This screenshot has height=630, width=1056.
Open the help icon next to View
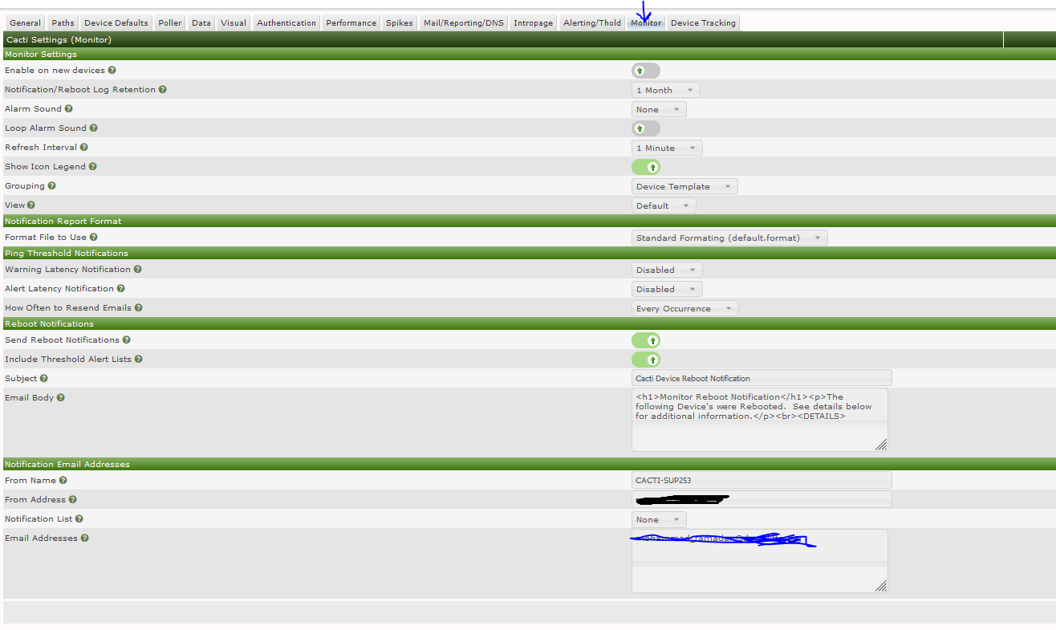tap(31, 205)
